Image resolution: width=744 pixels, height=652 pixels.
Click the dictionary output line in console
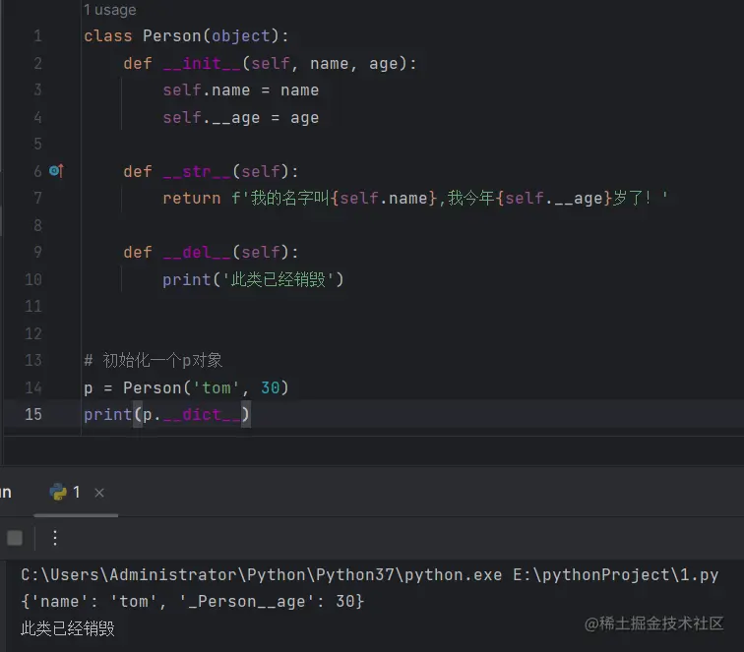[192, 601]
